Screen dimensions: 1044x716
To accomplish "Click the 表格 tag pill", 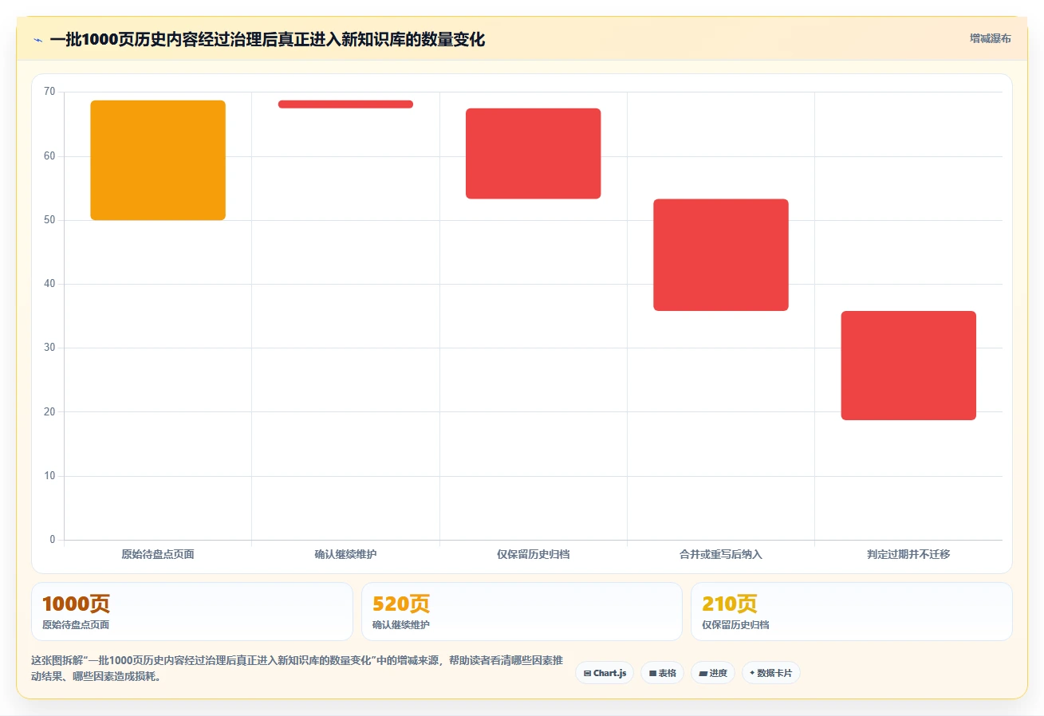I will pyautogui.click(x=662, y=673).
